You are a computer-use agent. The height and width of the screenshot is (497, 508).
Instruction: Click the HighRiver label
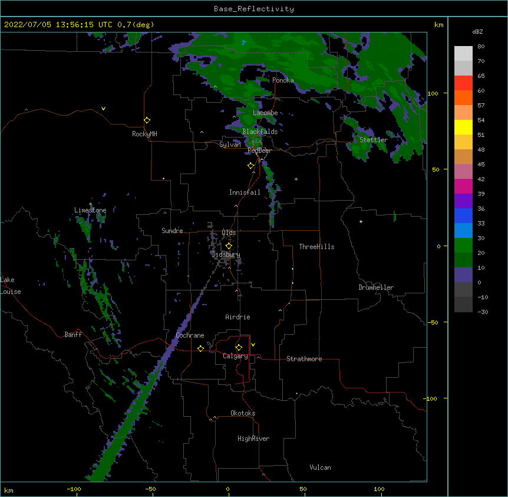[x=253, y=439]
